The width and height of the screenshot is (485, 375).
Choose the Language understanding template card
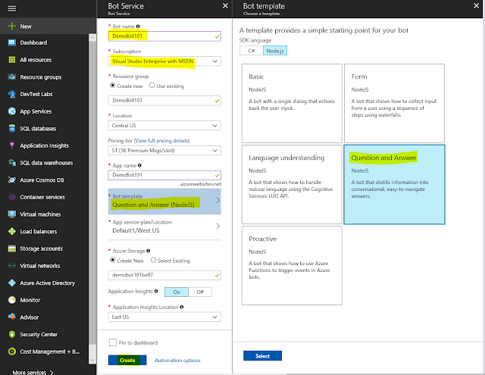pos(292,184)
